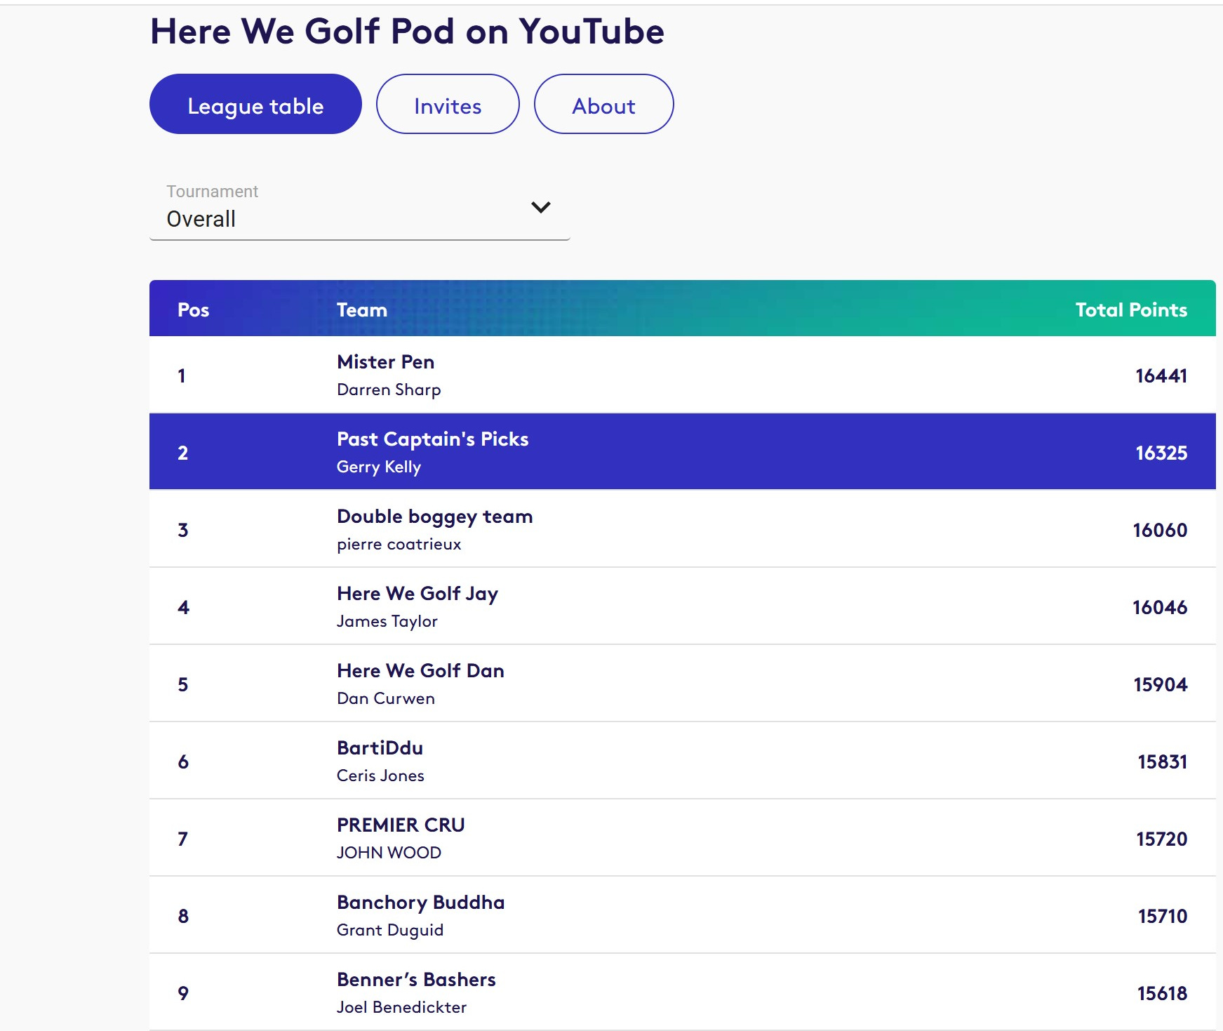Select points value 16060
Screen dimensions: 1223x1031
pyautogui.click(x=1160, y=530)
